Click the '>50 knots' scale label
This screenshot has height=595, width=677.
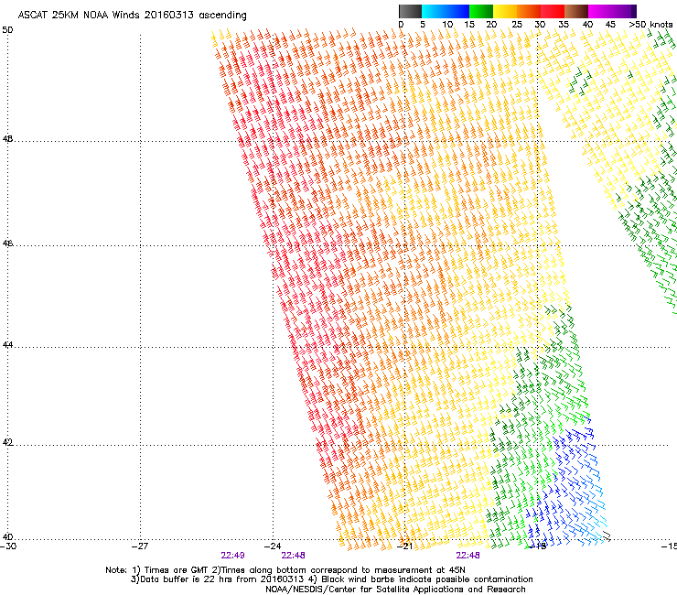[650, 25]
